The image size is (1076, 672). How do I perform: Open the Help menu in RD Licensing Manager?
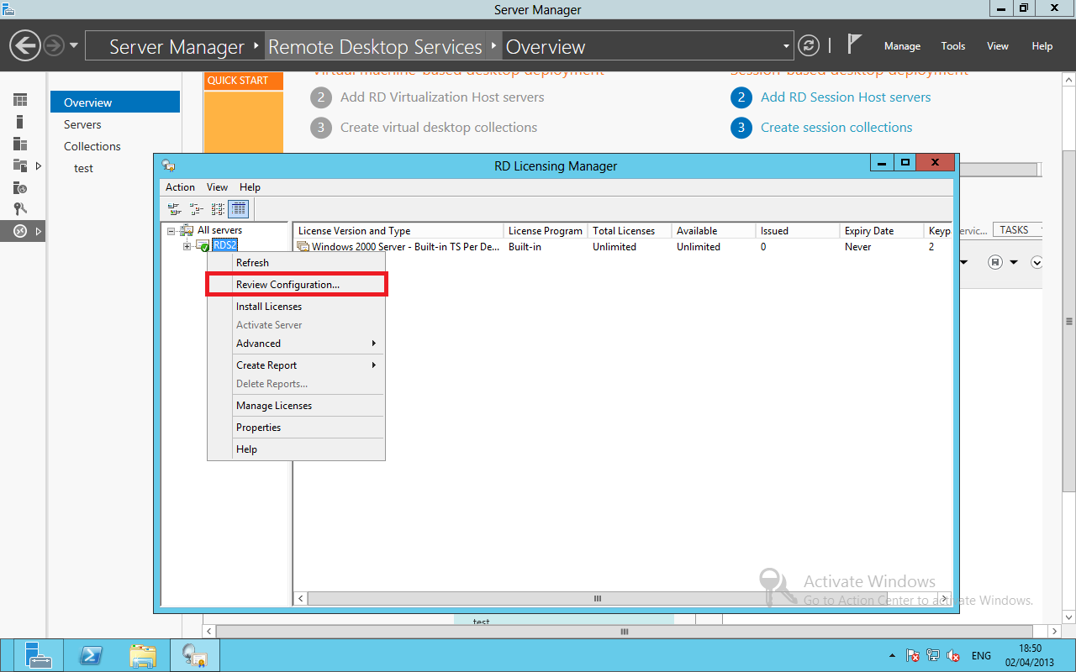click(250, 187)
